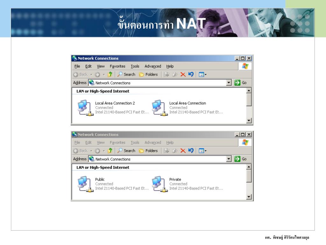The height and width of the screenshot is (245, 326).
Task: Click the Go button in the upper window
Action: (240, 83)
